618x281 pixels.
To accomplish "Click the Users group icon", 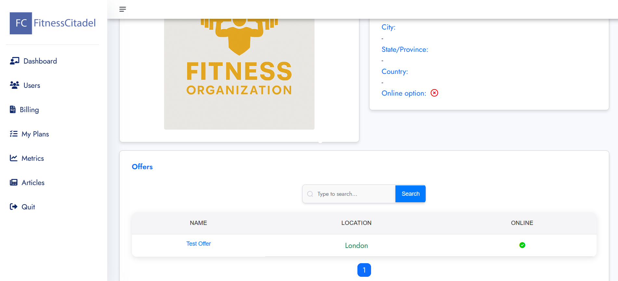I will pos(15,85).
